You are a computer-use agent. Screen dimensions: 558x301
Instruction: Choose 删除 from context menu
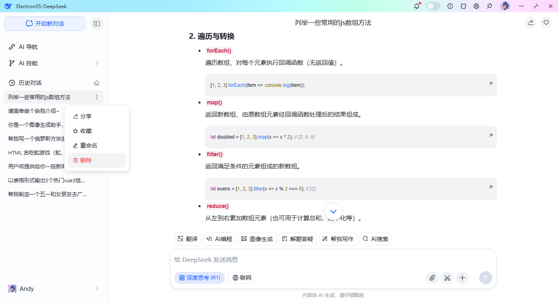click(x=97, y=160)
